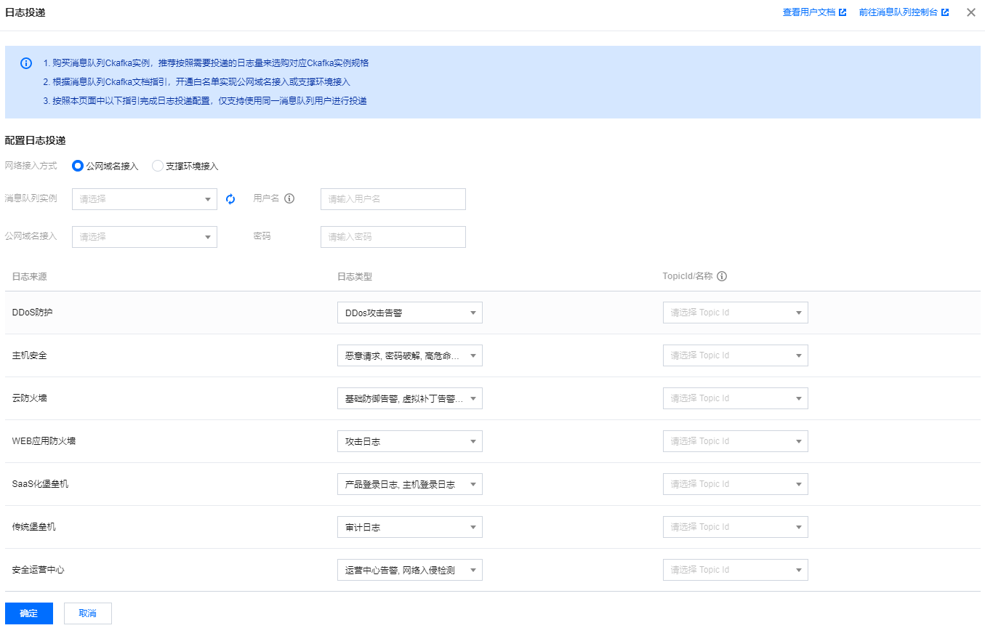This screenshot has height=628, width=985.
Task: Select 公网域名接入 radio button
Action: pyautogui.click(x=78, y=166)
